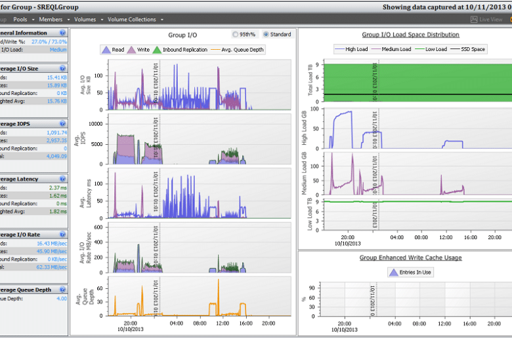Click the Avg. Queue Depth chart
The height and width of the screenshot is (338, 512).
click(199, 296)
